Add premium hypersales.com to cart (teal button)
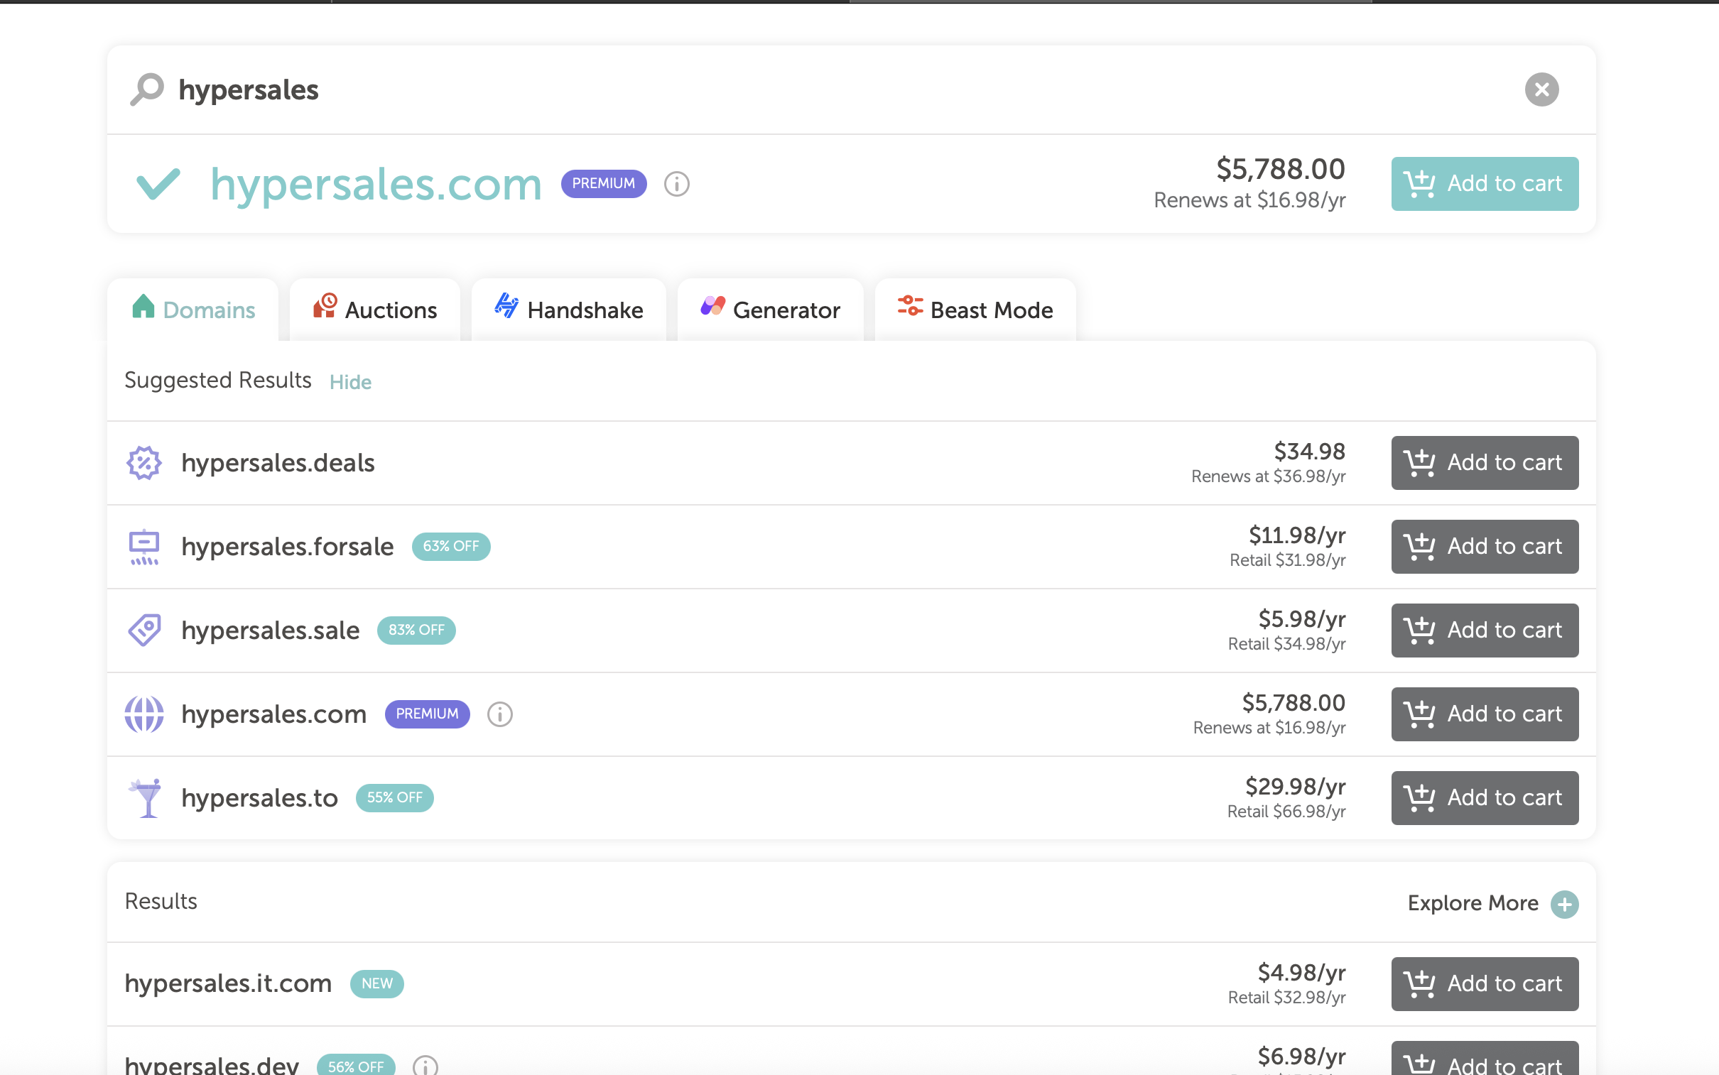 pos(1485,184)
